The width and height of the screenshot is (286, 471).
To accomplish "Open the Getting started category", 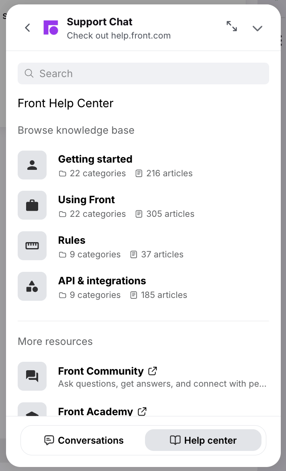I will pos(95,159).
